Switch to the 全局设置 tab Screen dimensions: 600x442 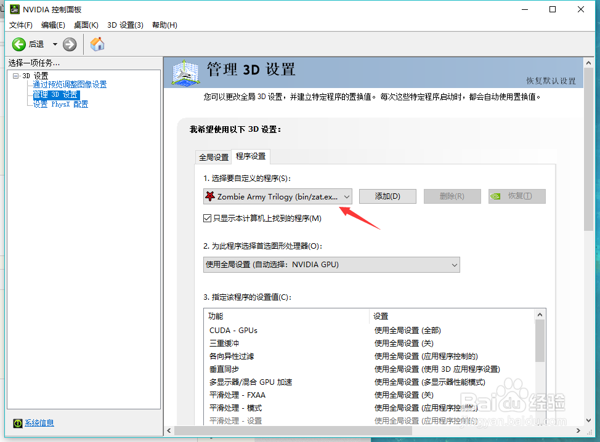pyautogui.click(x=214, y=157)
